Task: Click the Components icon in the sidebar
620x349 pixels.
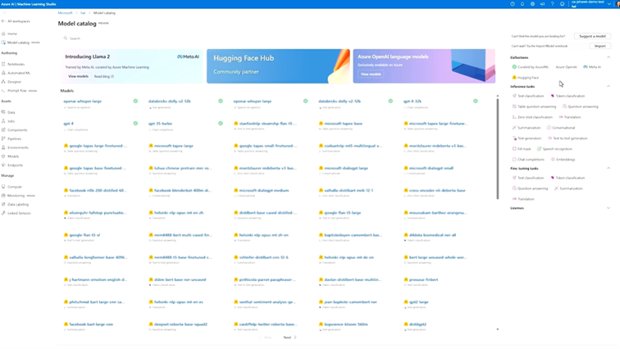Action: click(3, 130)
